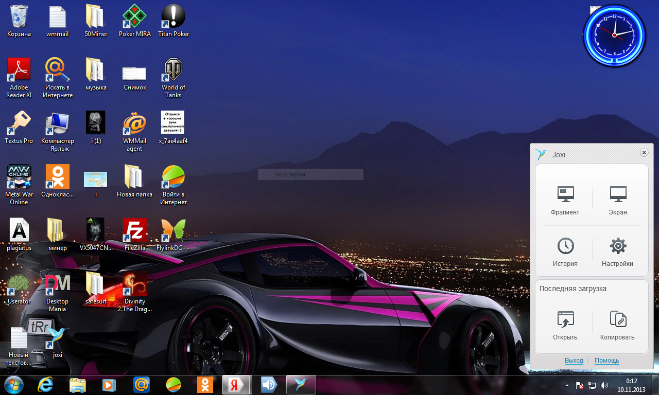Open the Yandex taskbar button

(x=236, y=385)
